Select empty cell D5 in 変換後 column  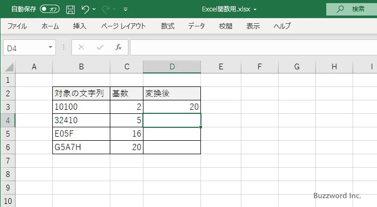pyautogui.click(x=172, y=134)
